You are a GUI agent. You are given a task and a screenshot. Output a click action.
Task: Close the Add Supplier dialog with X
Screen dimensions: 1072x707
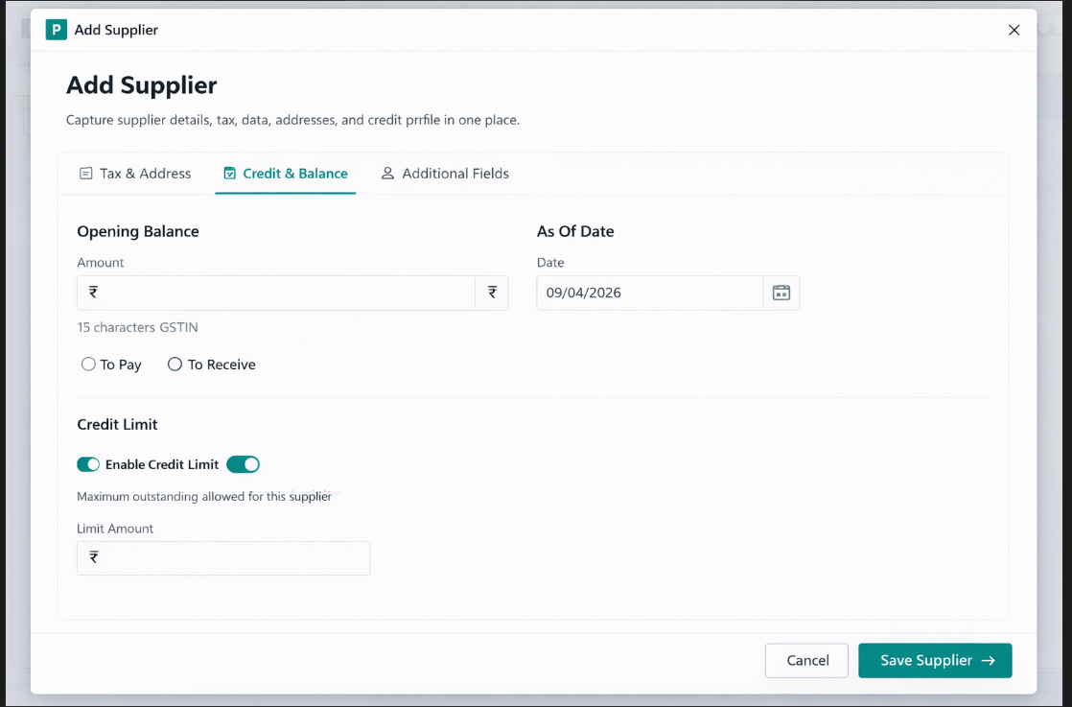(x=1014, y=30)
